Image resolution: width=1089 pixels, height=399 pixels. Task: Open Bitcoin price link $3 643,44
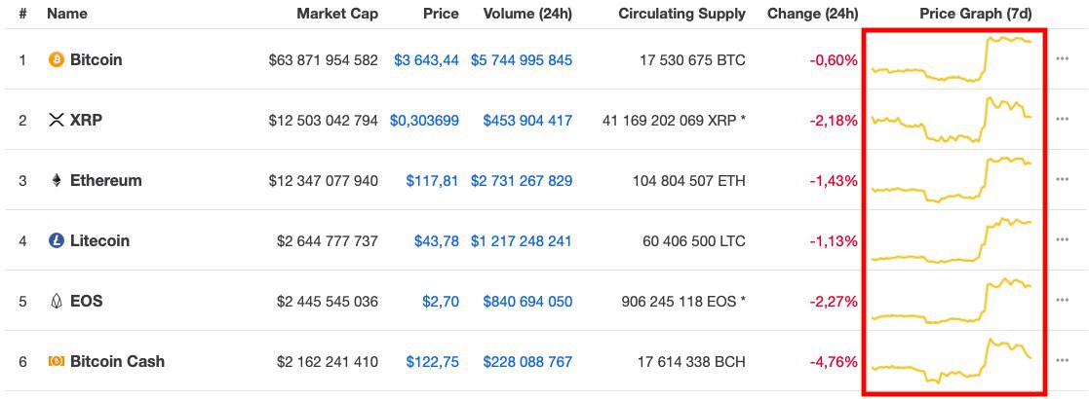point(426,60)
